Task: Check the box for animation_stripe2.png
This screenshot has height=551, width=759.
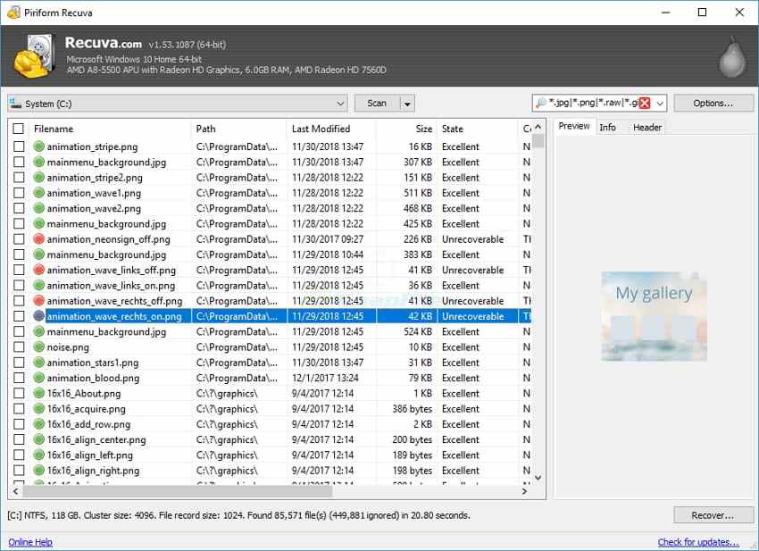Action: click(x=19, y=177)
